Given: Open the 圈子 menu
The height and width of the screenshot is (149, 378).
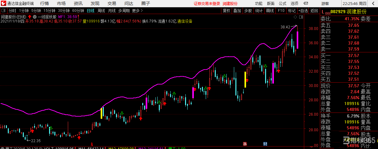Looking at the screenshot, I should click(146, 3).
